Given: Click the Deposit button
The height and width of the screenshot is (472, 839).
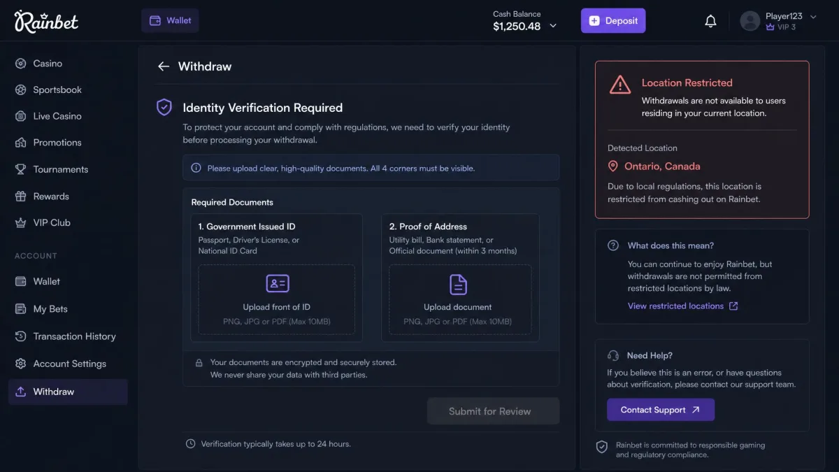Looking at the screenshot, I should point(613,20).
